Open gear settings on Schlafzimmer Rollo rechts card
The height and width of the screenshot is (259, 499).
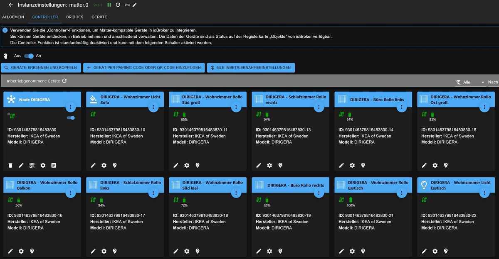coord(269,165)
